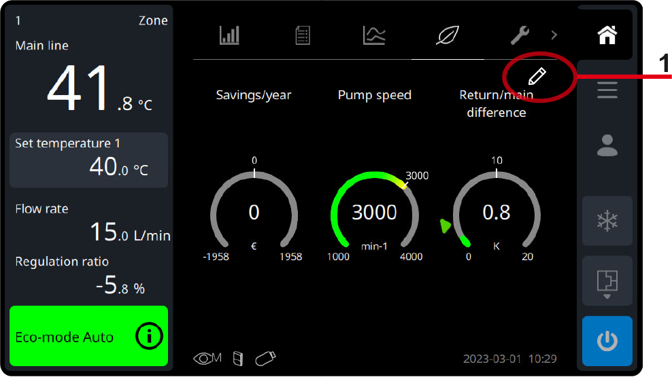Image resolution: width=672 pixels, height=377 pixels.
Task: Toggle the snowflake cooling button
Action: coord(607,221)
